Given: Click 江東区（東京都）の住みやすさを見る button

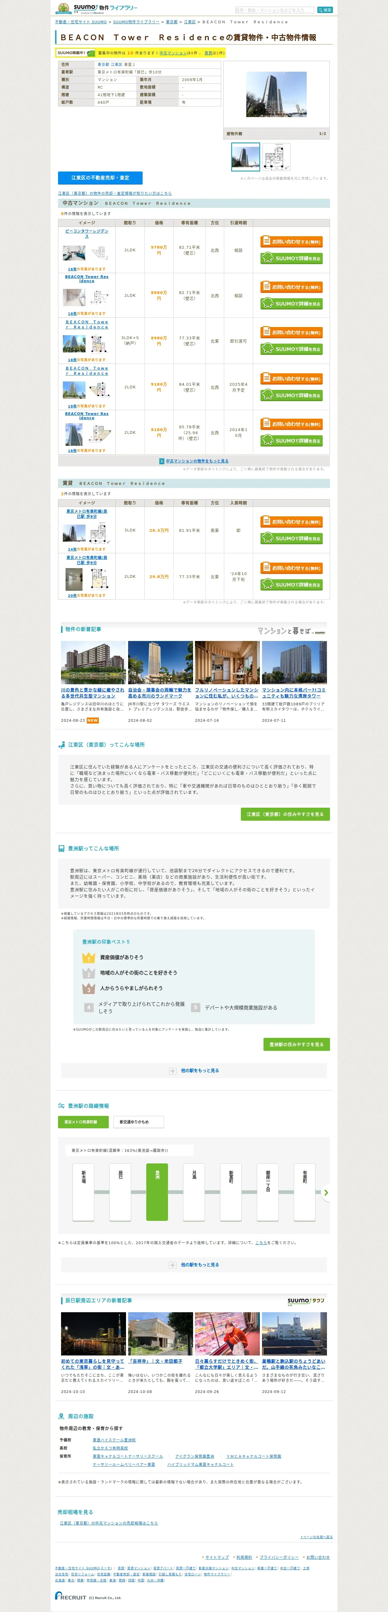Looking at the screenshot, I should [x=285, y=814].
